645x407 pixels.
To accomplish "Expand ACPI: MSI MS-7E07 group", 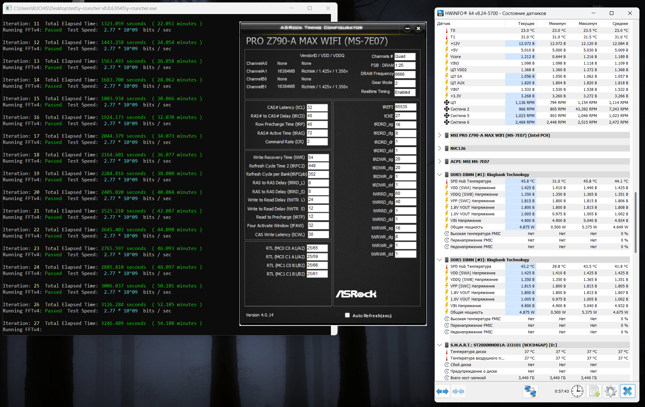I will [x=440, y=161].
